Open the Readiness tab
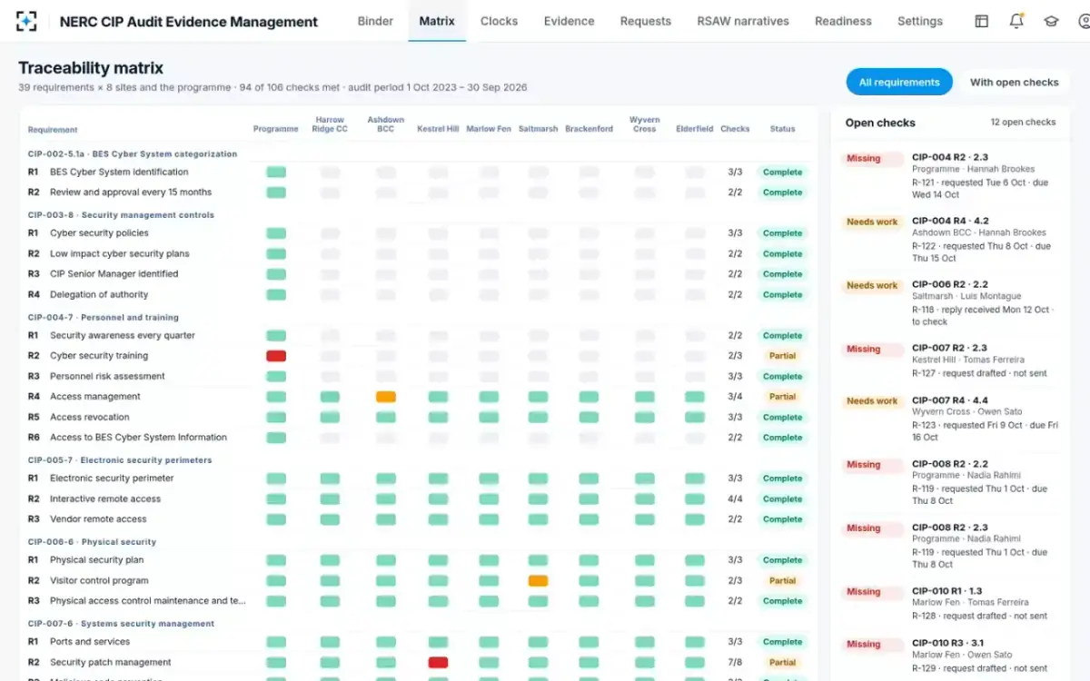Image resolution: width=1090 pixels, height=681 pixels. [x=843, y=21]
